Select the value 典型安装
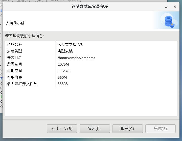Screen dimensions: 182x141 [65, 51]
